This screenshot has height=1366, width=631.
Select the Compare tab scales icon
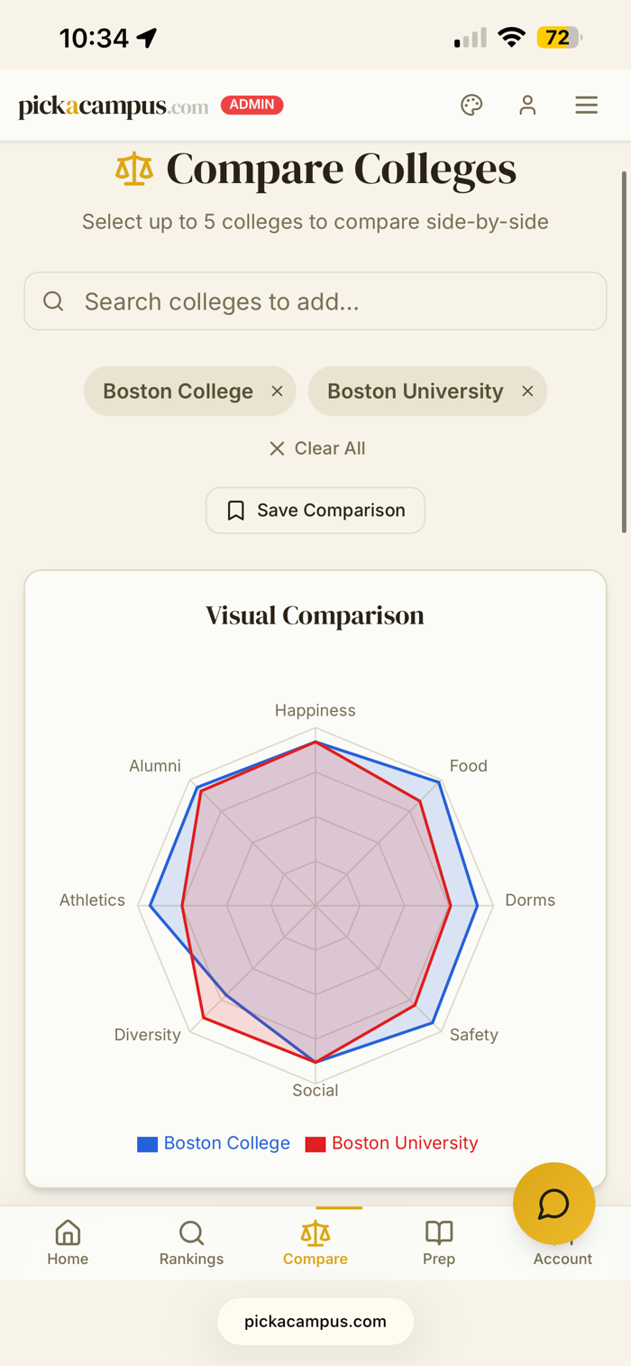click(315, 1233)
